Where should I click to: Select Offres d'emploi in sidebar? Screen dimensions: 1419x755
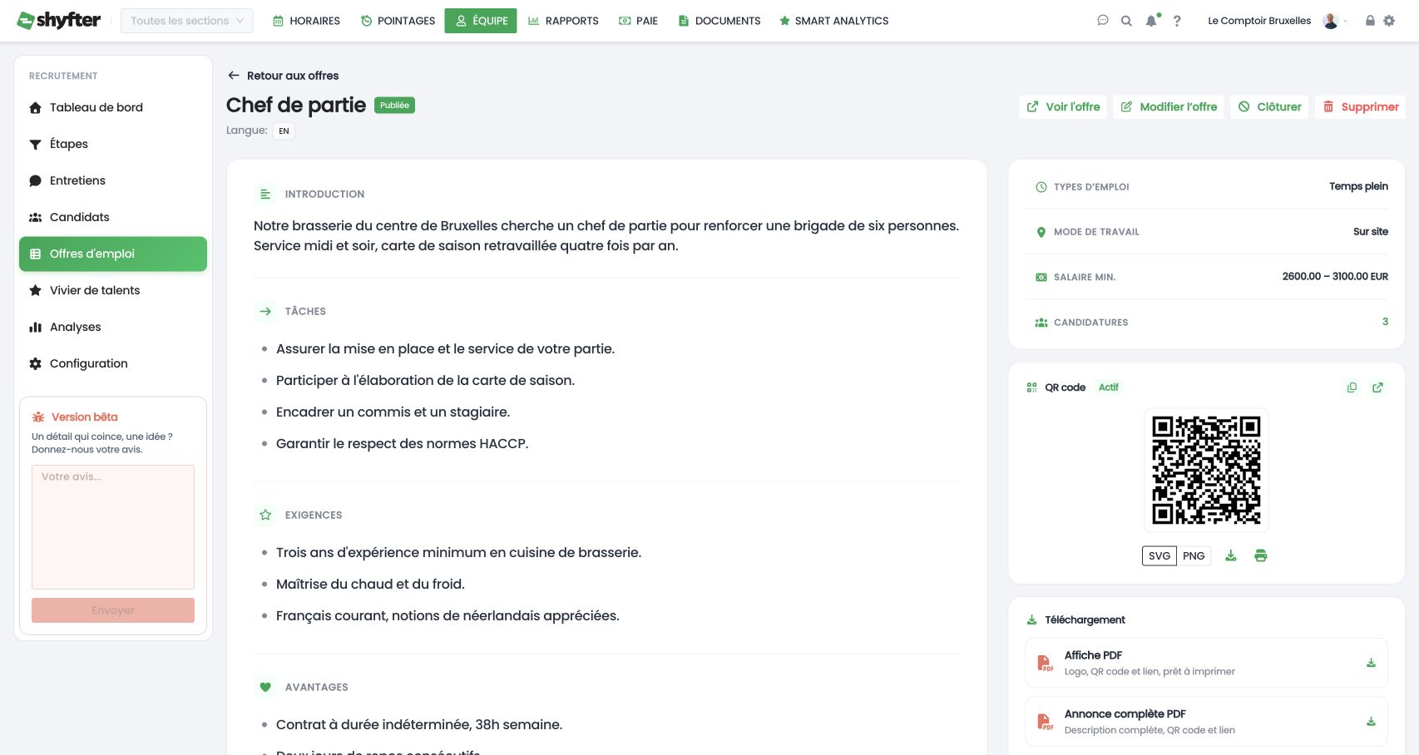pyautogui.click(x=113, y=254)
